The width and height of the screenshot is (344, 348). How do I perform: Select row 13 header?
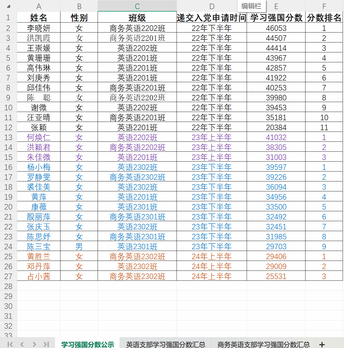[8, 137]
